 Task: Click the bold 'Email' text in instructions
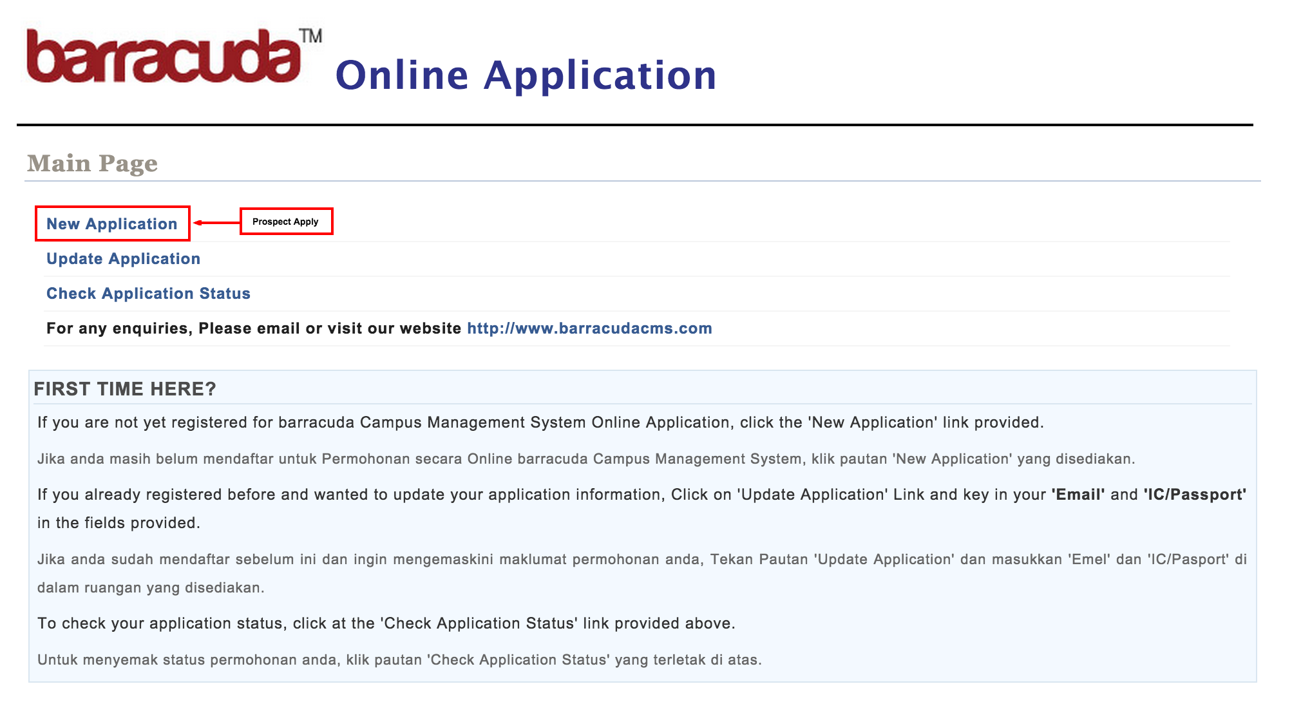pyautogui.click(x=1078, y=495)
